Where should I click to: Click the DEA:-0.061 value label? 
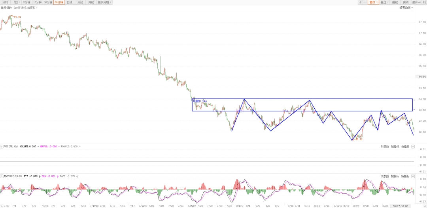(x=49, y=176)
